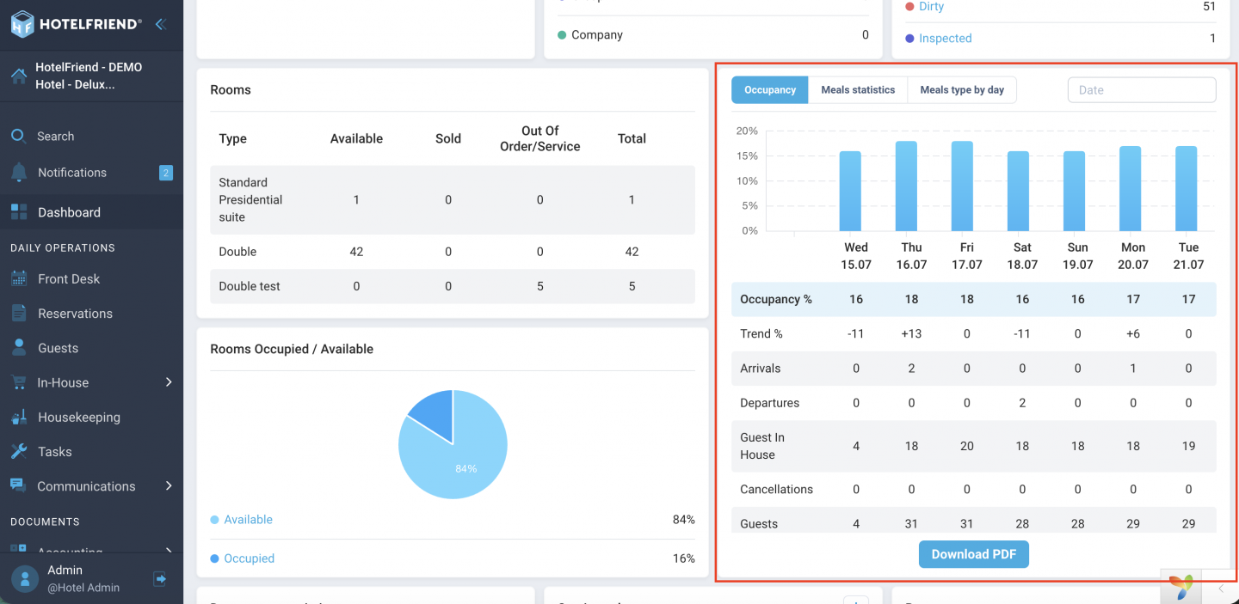Switch to Meals statistics tab
Viewport: 1239px width, 604px height.
coord(858,90)
